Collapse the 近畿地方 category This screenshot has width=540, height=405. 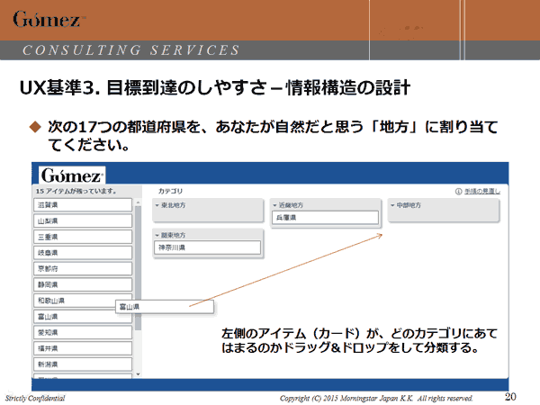tap(274, 205)
